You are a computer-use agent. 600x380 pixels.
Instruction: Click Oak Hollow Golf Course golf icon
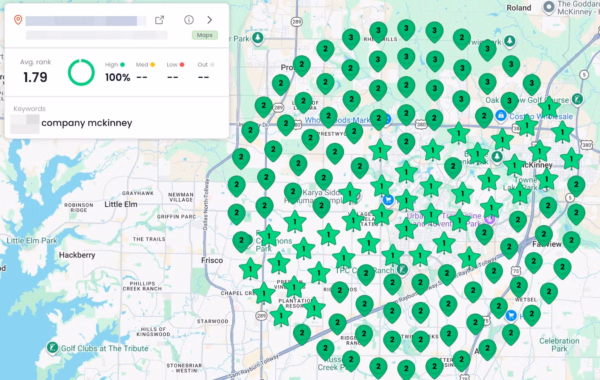[x=577, y=99]
